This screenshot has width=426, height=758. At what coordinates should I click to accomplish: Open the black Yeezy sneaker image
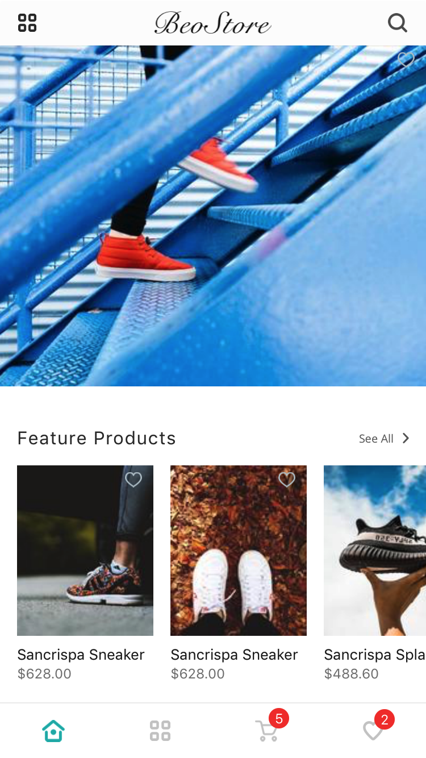tap(375, 551)
